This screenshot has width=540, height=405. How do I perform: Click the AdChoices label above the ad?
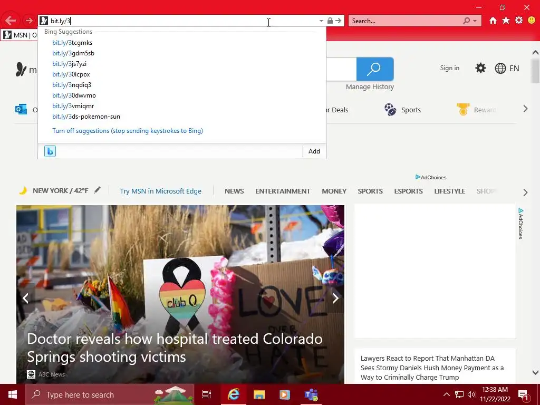tap(431, 177)
